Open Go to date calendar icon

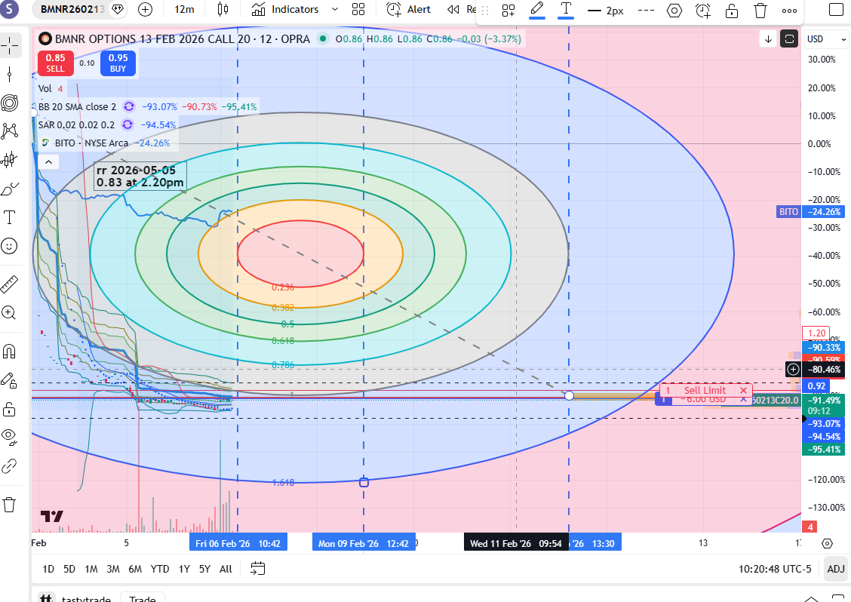(258, 568)
